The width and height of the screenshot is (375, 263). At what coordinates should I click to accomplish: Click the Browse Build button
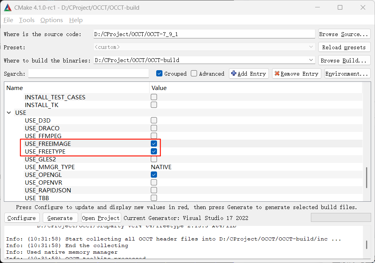pyautogui.click(x=344, y=61)
